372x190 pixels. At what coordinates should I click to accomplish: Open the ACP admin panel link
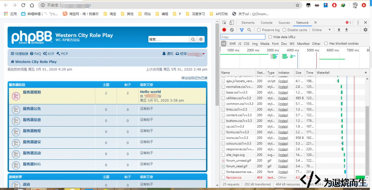coord(49,54)
